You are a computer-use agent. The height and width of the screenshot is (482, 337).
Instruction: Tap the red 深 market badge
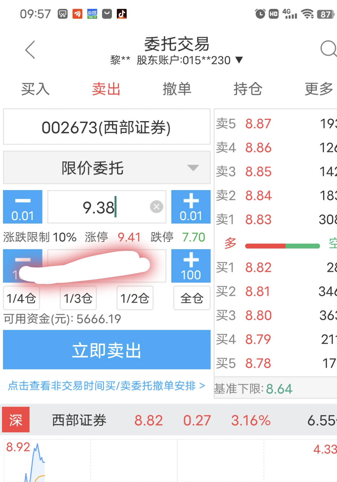pyautogui.click(x=16, y=419)
